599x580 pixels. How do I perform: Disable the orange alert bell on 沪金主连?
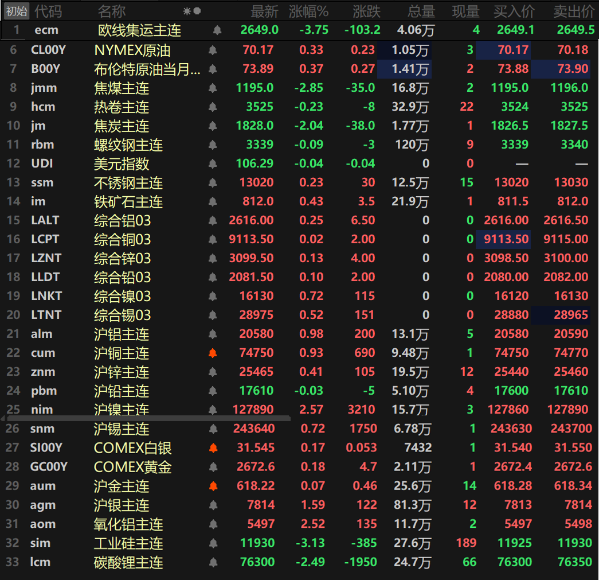(213, 486)
